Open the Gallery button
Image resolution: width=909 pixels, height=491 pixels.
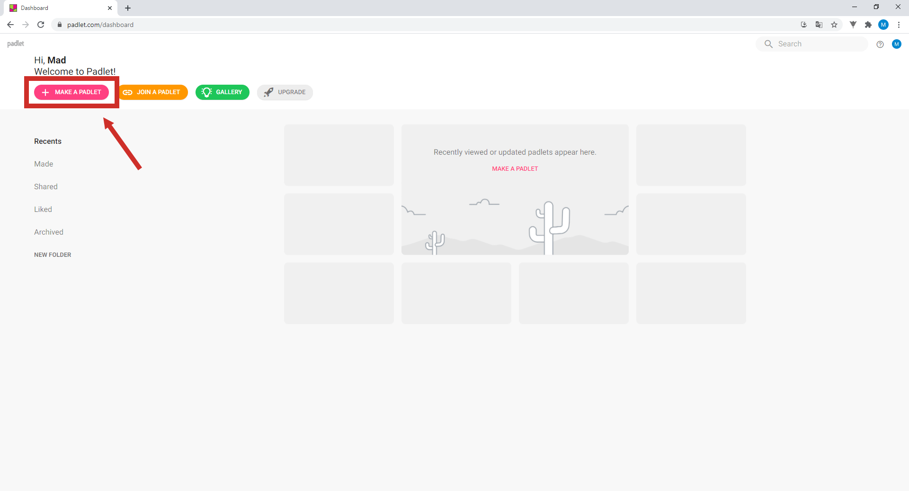point(223,92)
